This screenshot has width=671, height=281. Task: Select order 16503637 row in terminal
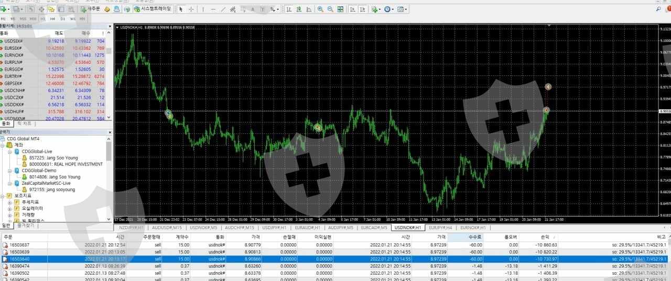335,244
